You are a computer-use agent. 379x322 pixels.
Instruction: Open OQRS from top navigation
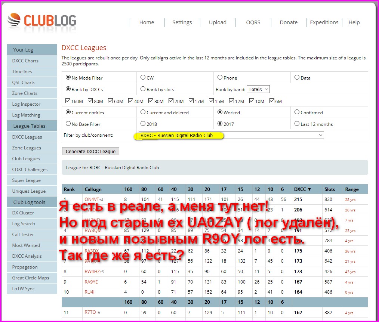253,22
